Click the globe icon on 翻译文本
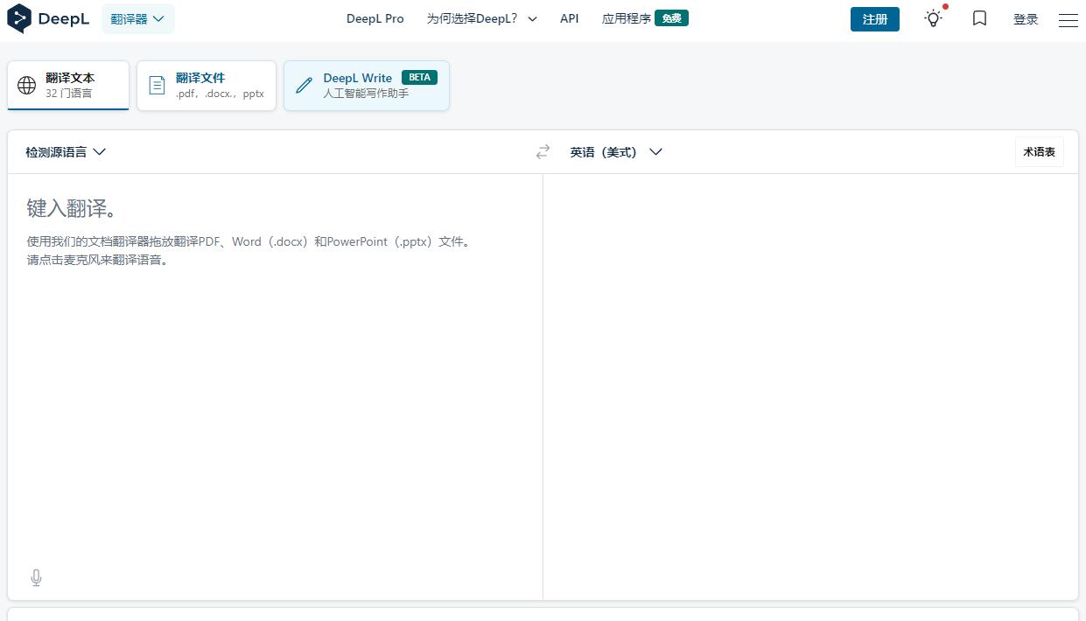 [x=27, y=85]
